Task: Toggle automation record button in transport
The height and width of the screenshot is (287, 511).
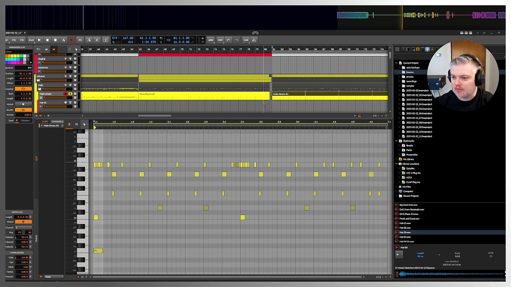Action: (x=63, y=40)
